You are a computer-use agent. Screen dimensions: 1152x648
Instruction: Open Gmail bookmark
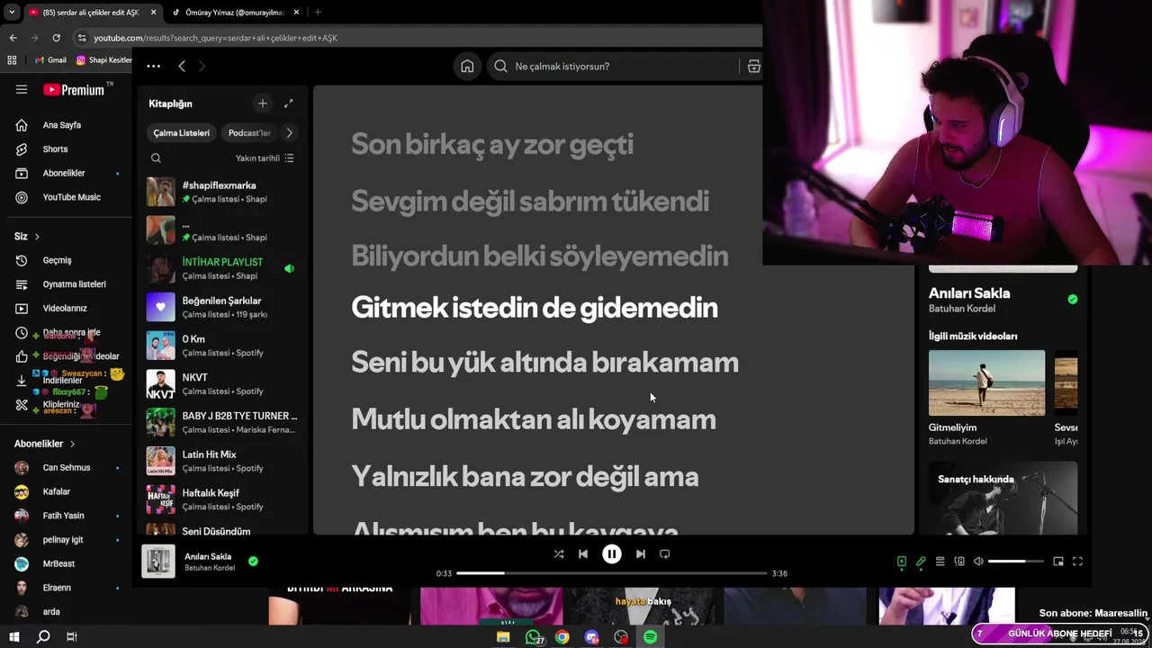tap(50, 60)
